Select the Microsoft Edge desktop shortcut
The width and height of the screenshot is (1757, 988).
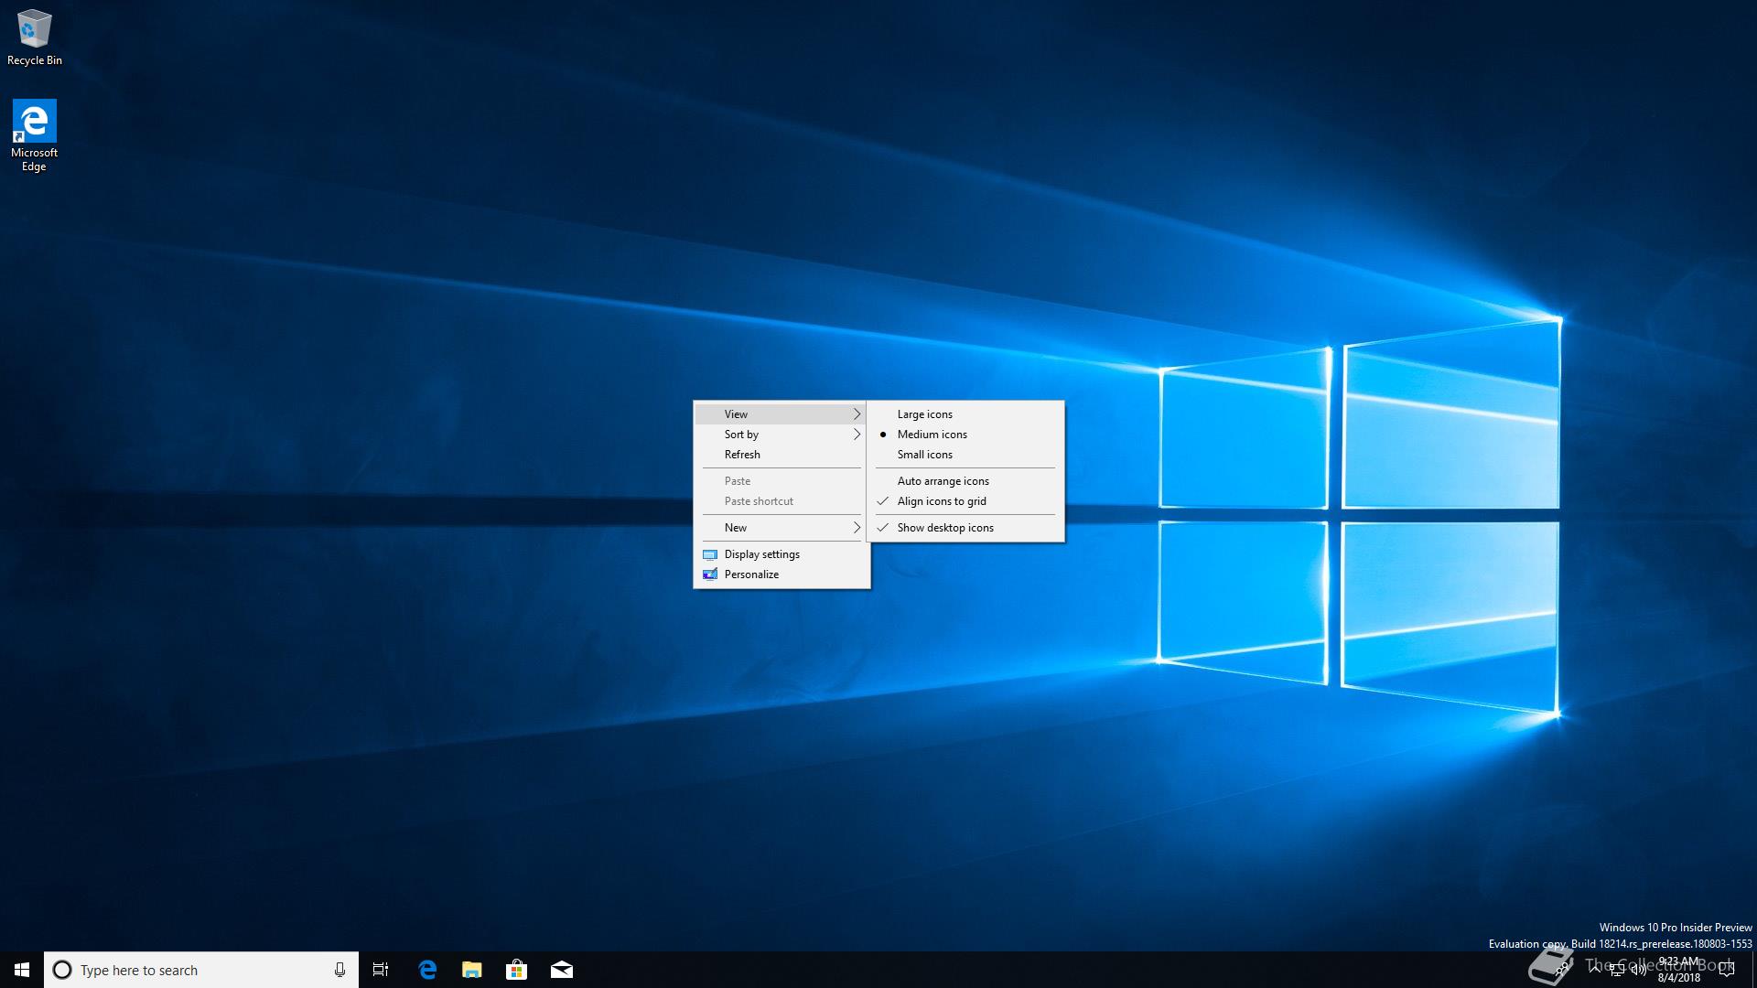34,134
